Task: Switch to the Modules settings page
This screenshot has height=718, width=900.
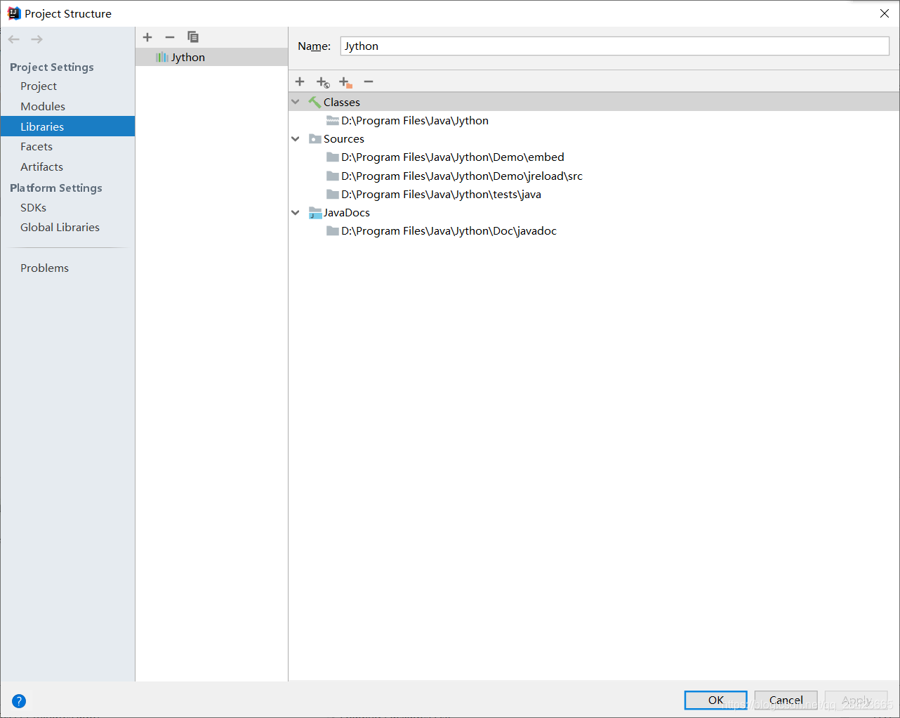Action: click(x=44, y=106)
